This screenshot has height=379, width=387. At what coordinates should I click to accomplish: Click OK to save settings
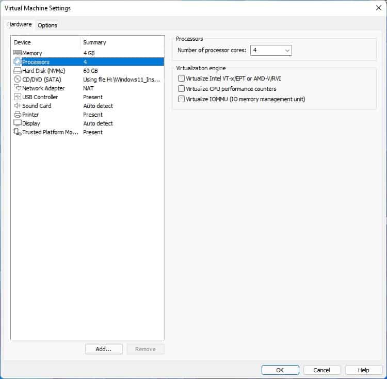point(280,370)
